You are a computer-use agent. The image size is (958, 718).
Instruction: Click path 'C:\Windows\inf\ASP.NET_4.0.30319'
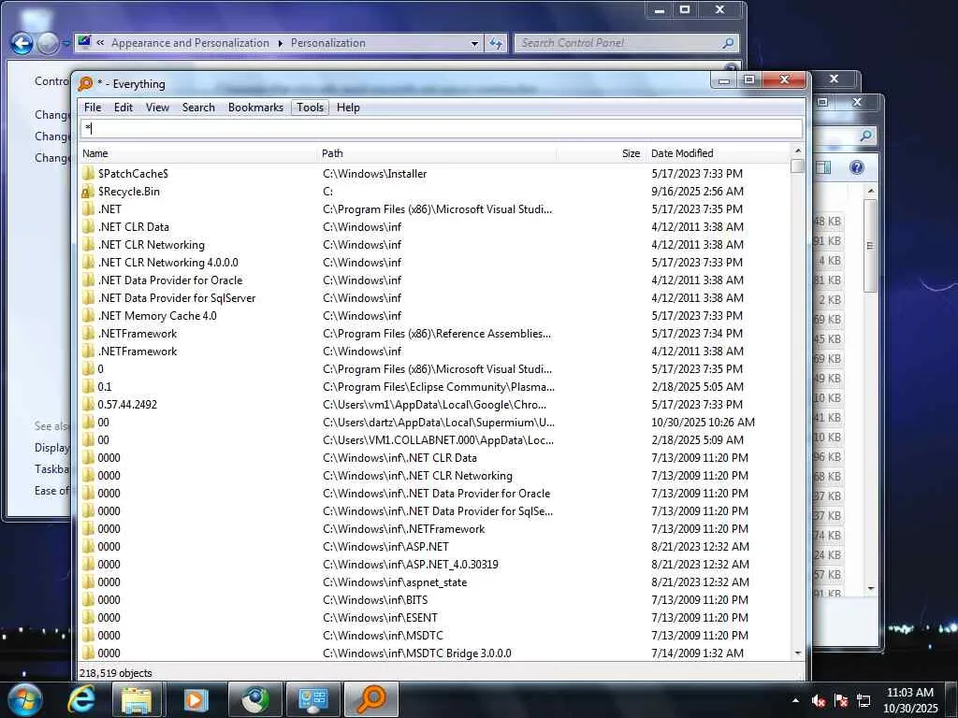411,564
